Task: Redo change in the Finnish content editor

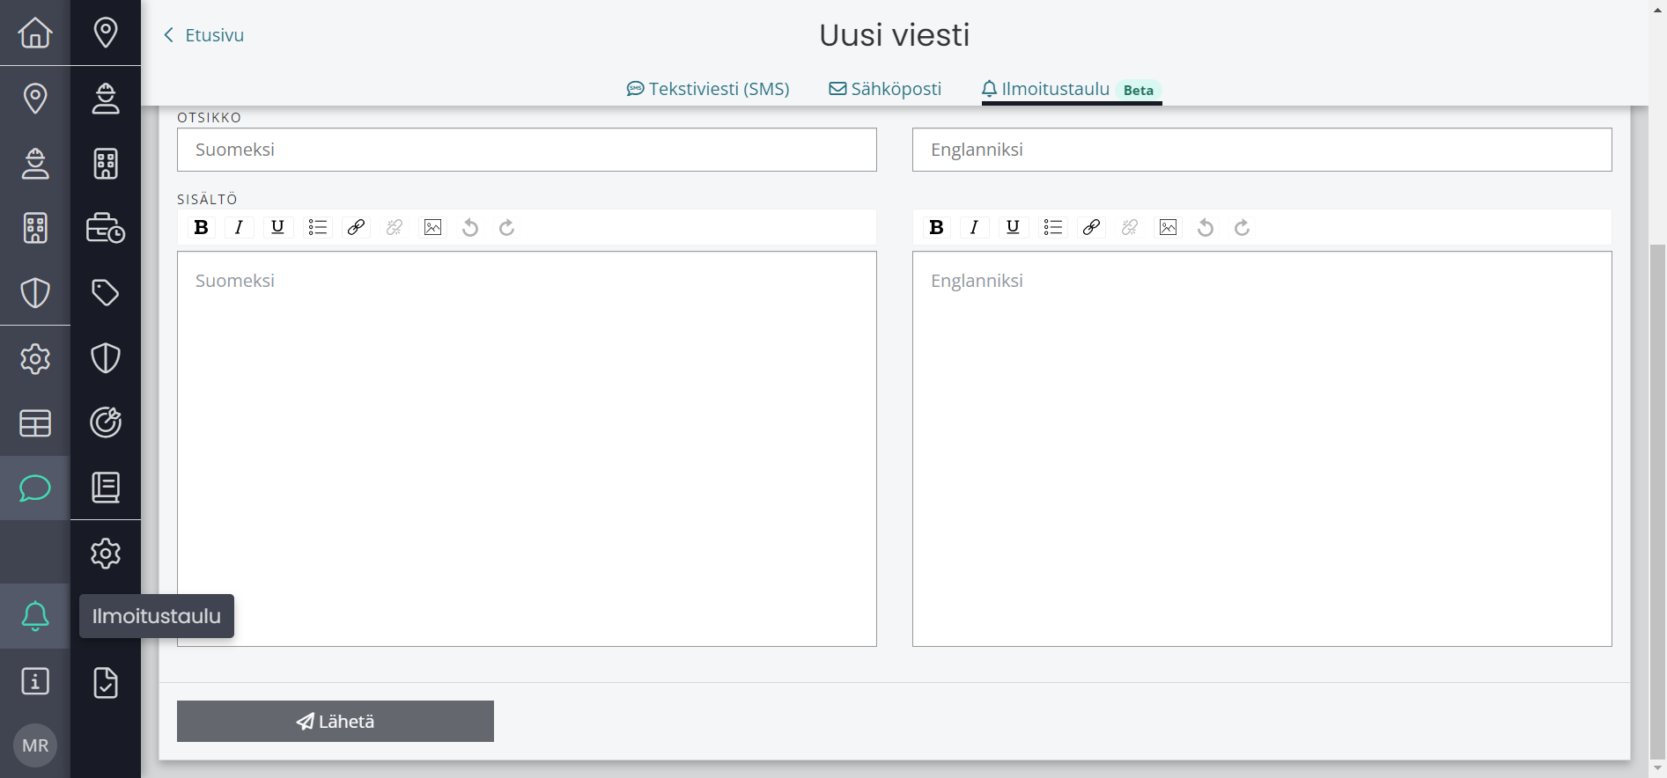Action: click(x=507, y=228)
